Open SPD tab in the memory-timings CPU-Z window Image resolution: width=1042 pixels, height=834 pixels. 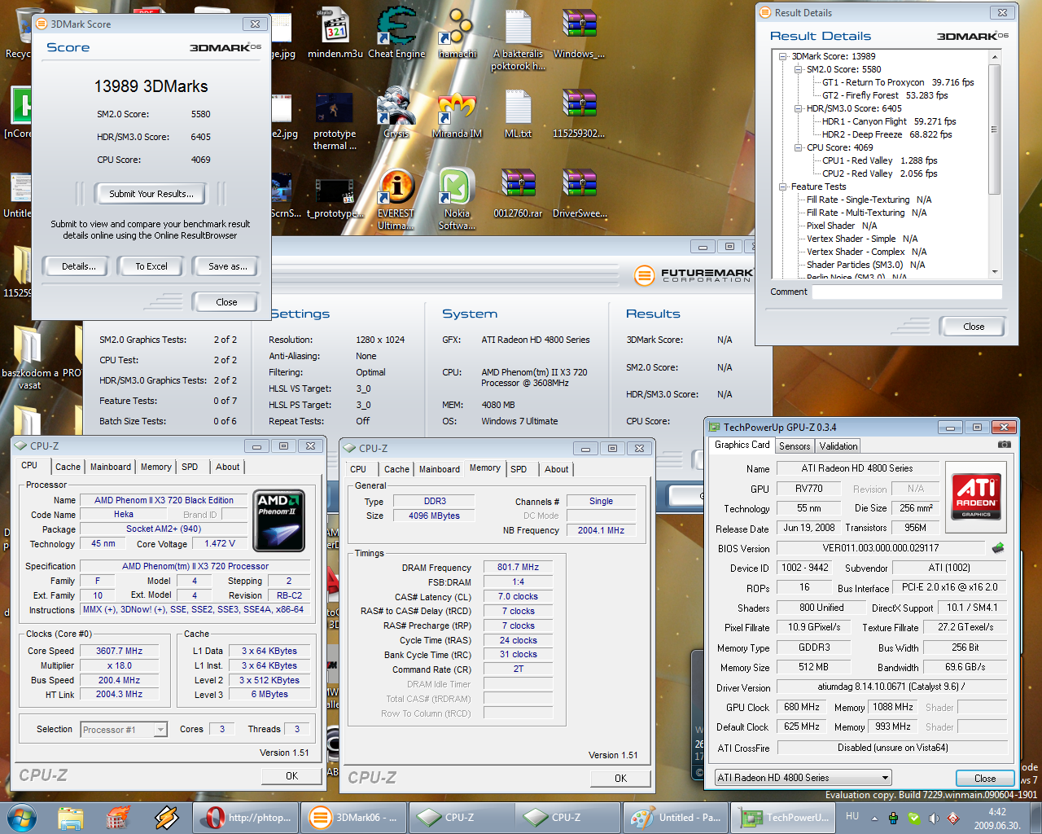pyautogui.click(x=519, y=469)
